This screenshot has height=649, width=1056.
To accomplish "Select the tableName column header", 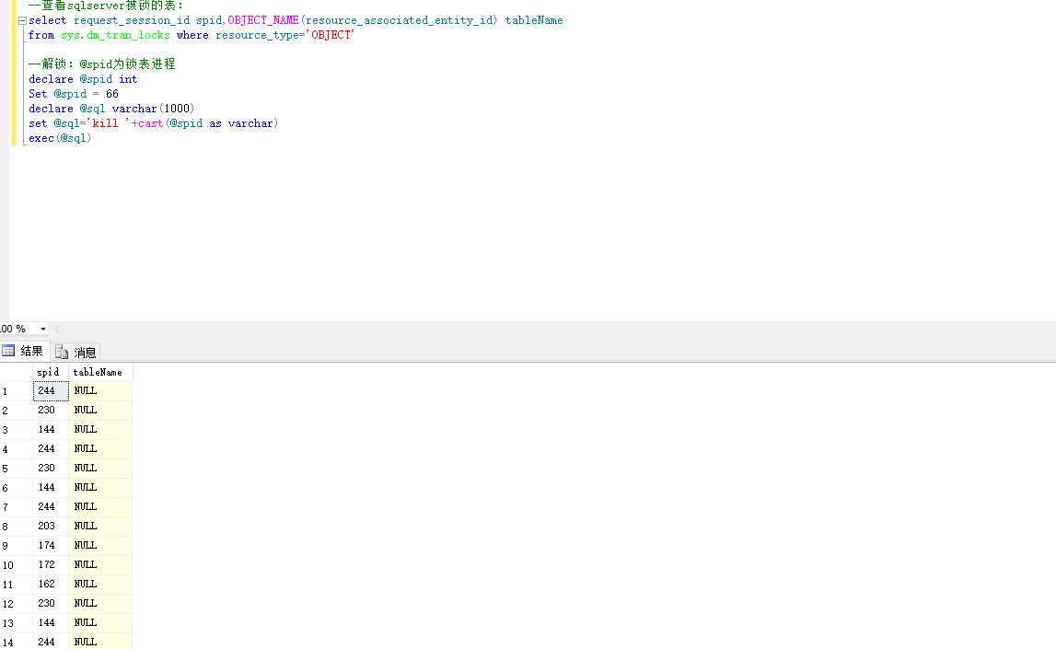I will click(x=97, y=372).
